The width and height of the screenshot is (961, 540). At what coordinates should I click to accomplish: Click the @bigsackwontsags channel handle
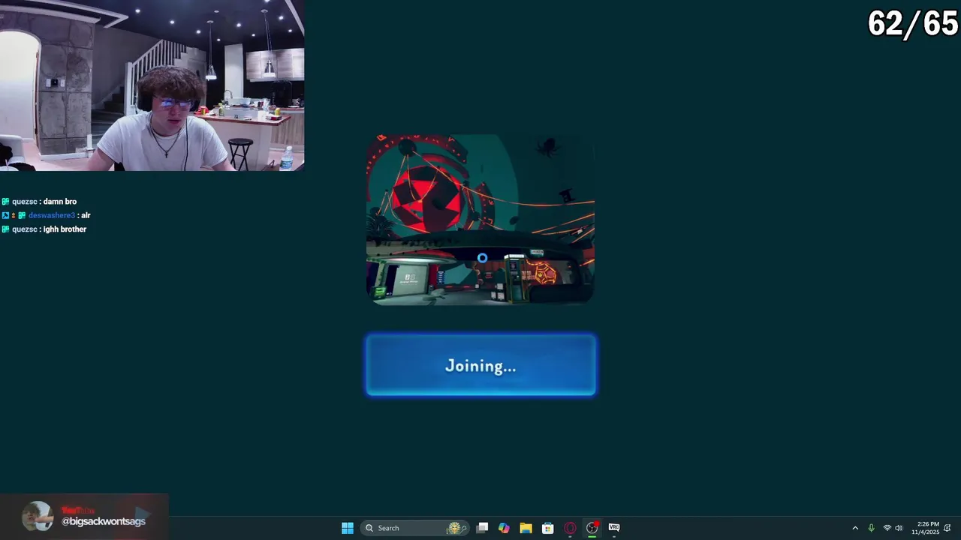pyautogui.click(x=104, y=521)
